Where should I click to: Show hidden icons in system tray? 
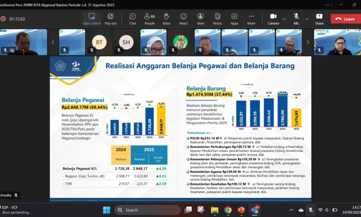[x=292, y=210]
